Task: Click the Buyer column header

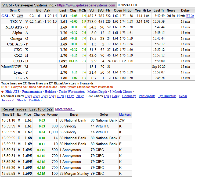Action: click(74, 115)
